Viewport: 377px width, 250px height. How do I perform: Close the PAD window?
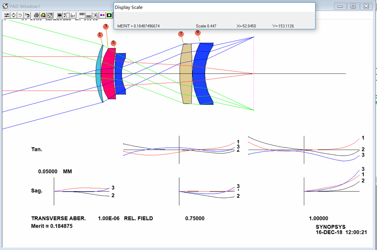tap(366, 6)
